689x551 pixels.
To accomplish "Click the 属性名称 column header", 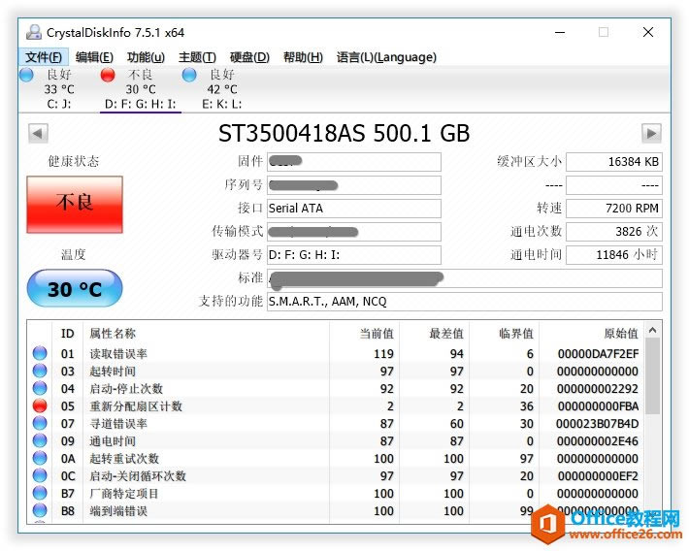I will 206,334.
